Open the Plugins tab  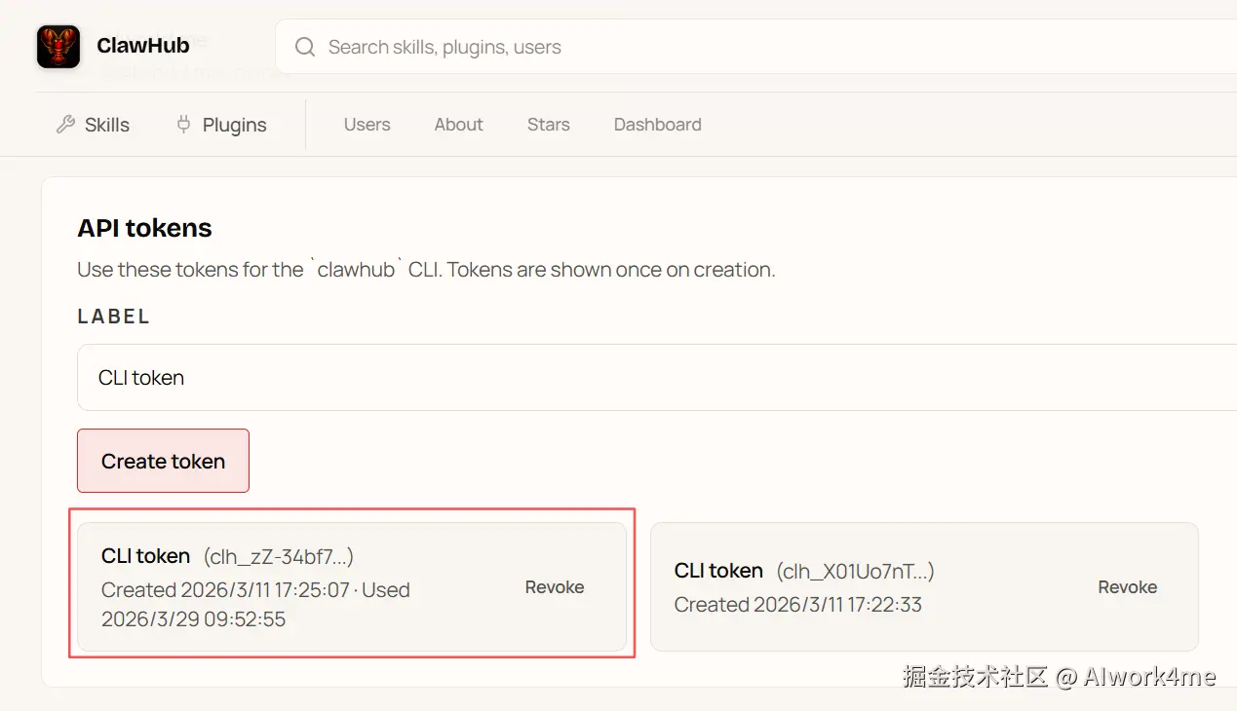(x=221, y=125)
